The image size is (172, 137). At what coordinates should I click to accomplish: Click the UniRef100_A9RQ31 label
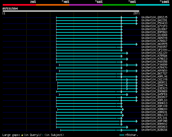(154, 112)
